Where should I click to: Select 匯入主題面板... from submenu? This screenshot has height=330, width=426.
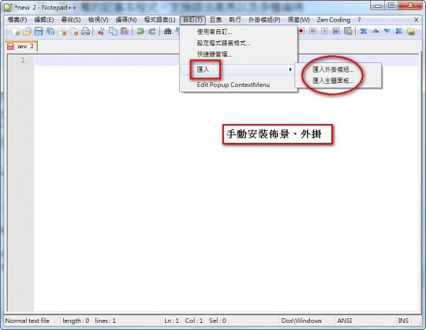pos(333,81)
